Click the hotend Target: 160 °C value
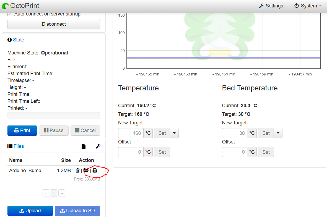The image size is (327, 217). coord(134,114)
